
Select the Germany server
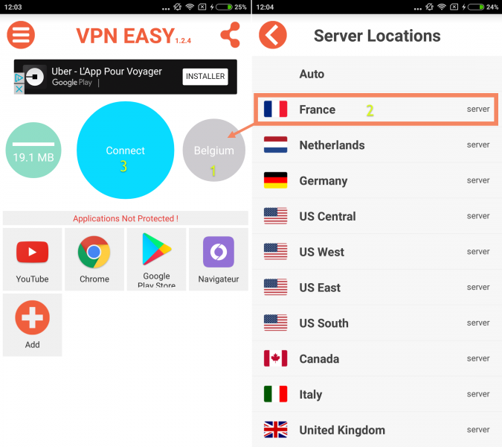click(377, 180)
